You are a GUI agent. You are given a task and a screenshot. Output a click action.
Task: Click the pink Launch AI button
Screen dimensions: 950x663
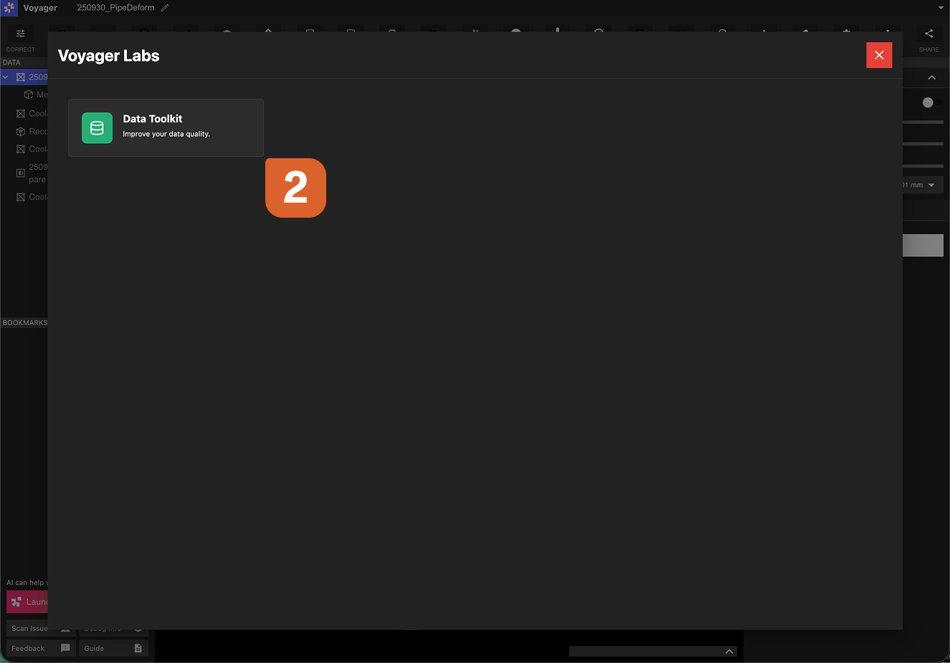[27, 602]
